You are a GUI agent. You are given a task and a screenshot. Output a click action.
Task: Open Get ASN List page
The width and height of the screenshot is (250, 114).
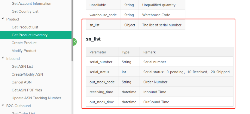click(x=22, y=66)
